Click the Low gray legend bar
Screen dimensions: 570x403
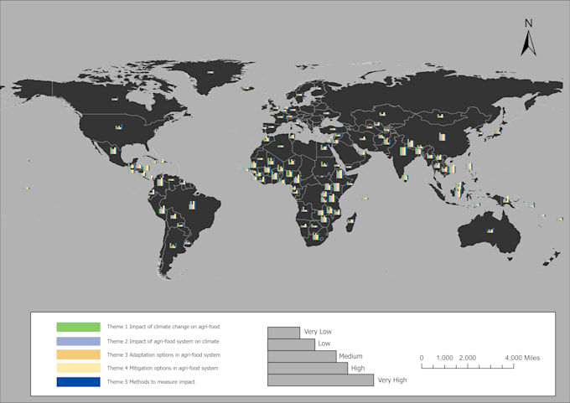[291, 344]
